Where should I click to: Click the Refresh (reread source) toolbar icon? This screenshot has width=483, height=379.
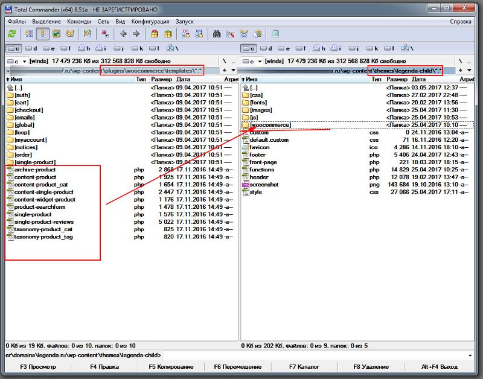click(11, 34)
